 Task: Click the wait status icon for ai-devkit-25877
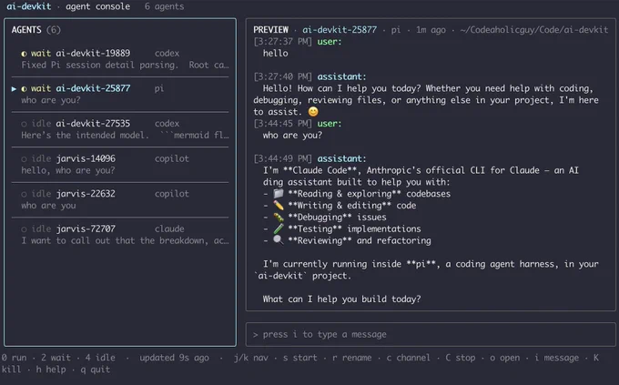[x=24, y=89]
